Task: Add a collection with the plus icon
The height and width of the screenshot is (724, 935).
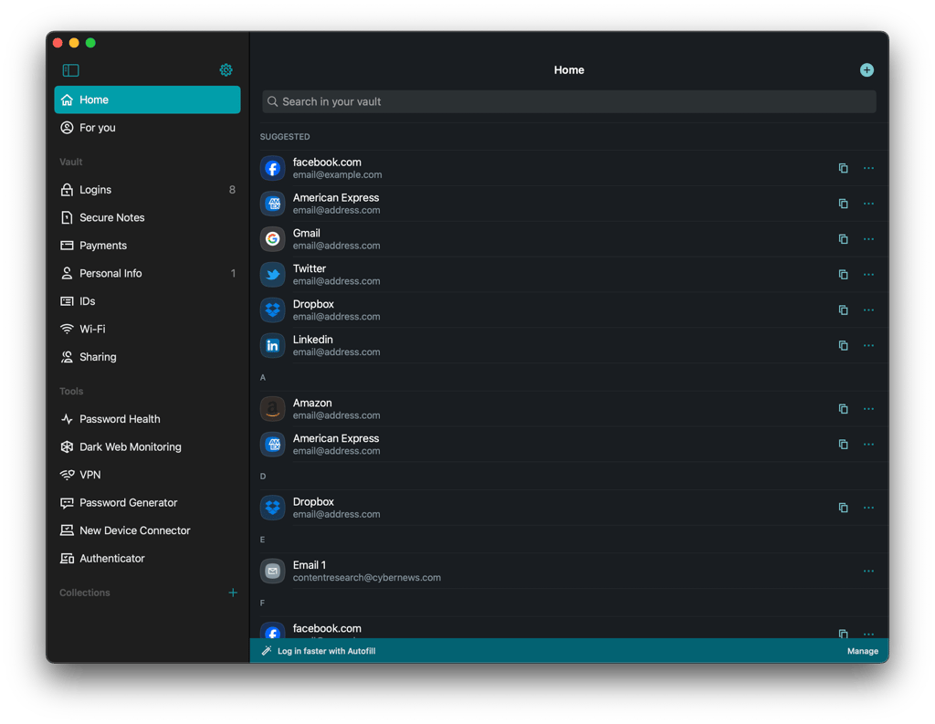Action: coord(233,593)
